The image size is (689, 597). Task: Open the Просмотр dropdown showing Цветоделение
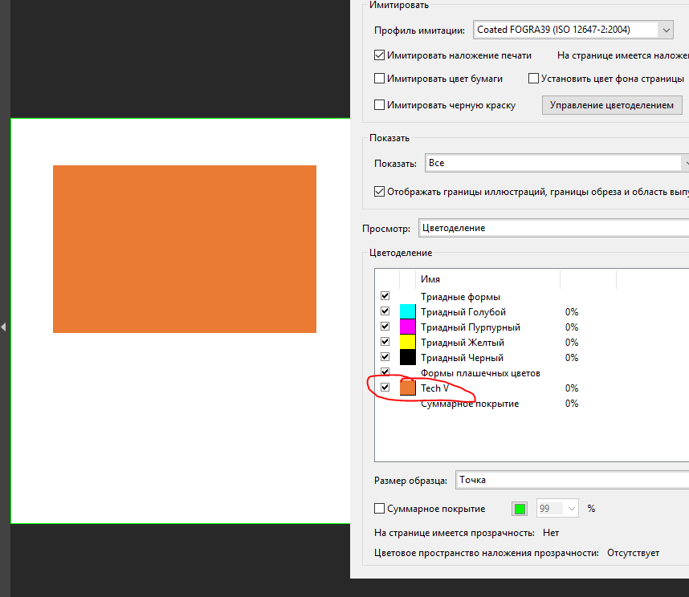pos(553,228)
